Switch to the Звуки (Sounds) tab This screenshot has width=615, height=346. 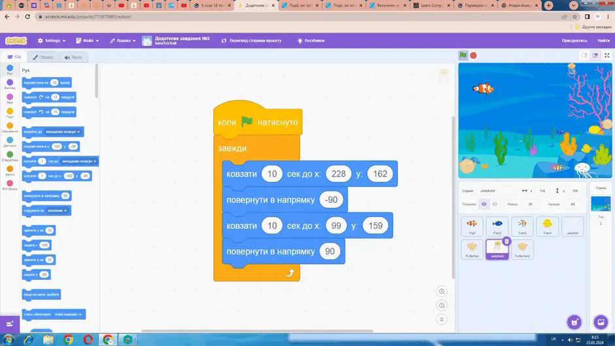click(x=73, y=58)
